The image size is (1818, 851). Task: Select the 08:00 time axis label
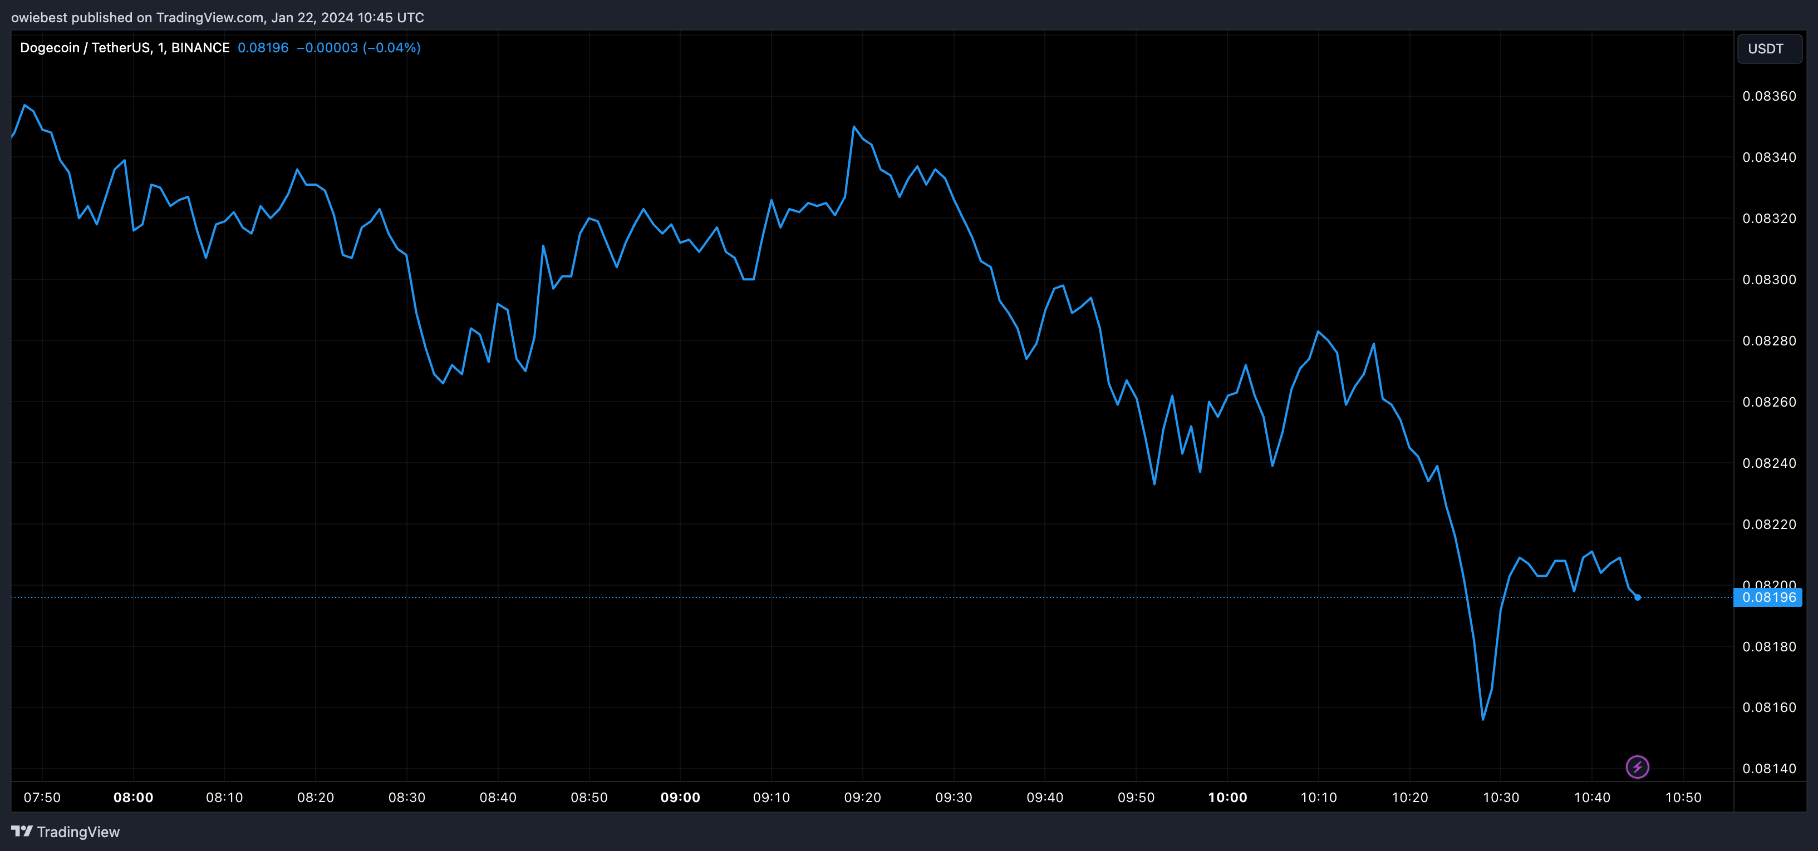(x=134, y=798)
